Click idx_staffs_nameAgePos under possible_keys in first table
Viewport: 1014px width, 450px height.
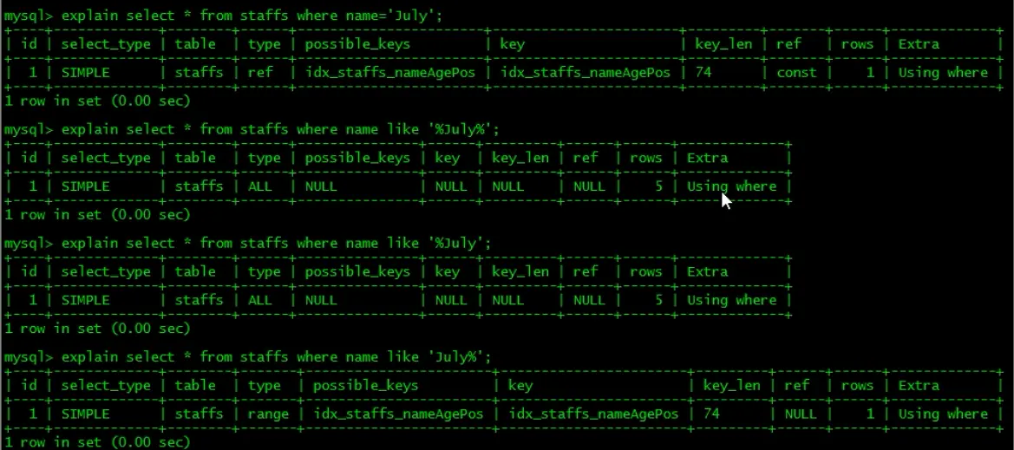(390, 73)
